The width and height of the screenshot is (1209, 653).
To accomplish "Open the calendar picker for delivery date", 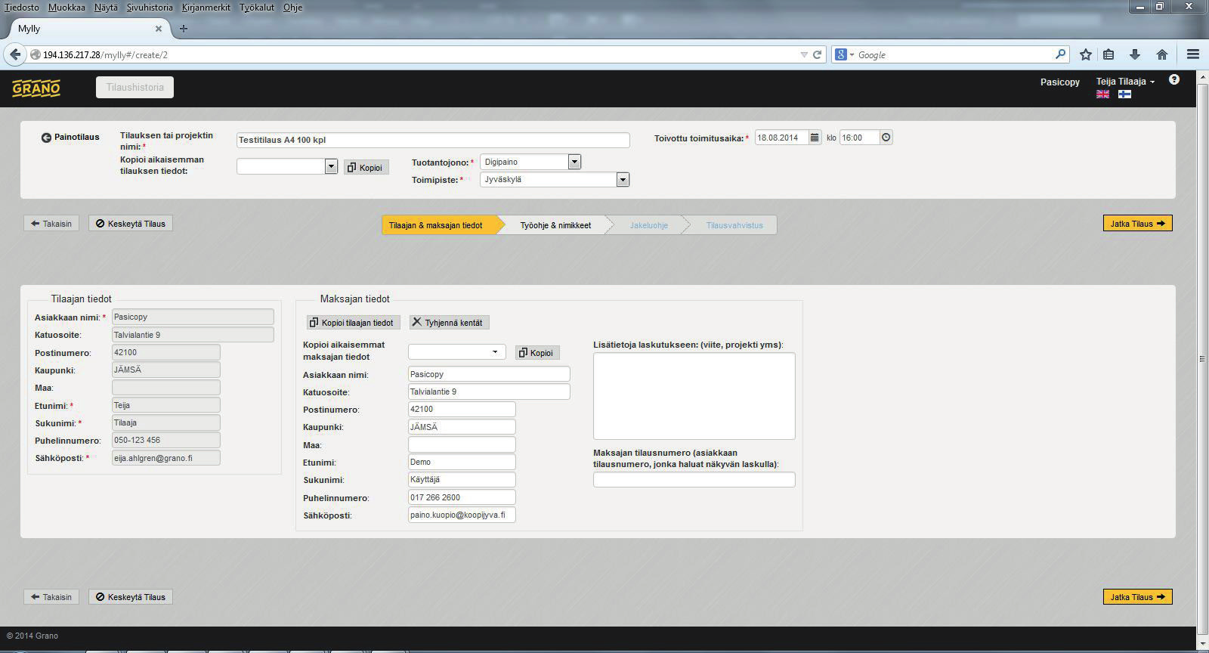I will [x=815, y=138].
